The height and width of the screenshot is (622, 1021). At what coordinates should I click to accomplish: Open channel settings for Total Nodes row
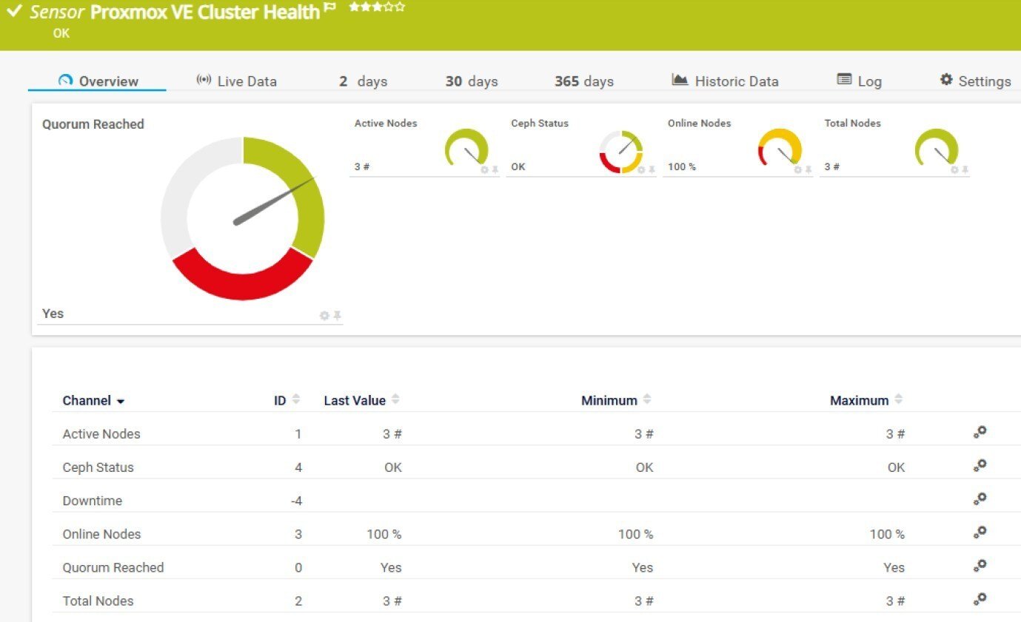(x=980, y=599)
